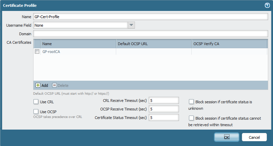Edit the Certificate Status Timeout value
This screenshot has height=146, width=273.
click(164, 118)
